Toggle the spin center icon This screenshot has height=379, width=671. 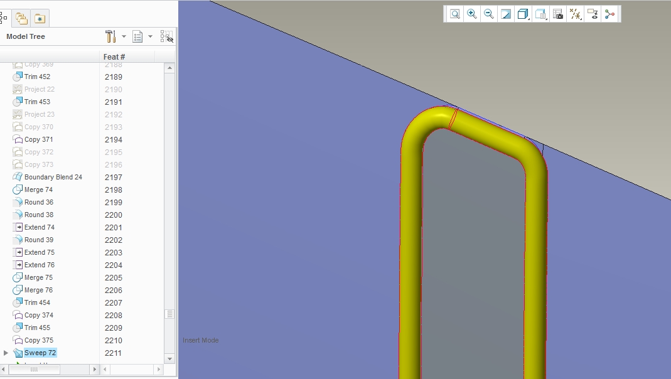pos(610,14)
